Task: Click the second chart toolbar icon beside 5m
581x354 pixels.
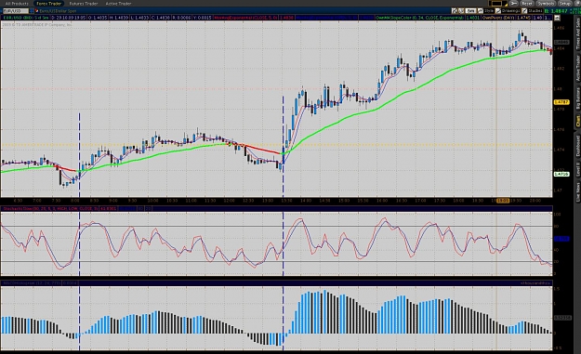Action: click(461, 11)
